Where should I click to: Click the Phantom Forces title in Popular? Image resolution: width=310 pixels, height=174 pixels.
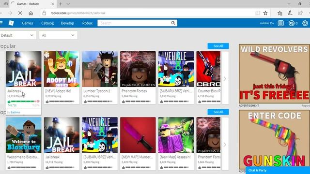pyautogui.click(x=134, y=91)
